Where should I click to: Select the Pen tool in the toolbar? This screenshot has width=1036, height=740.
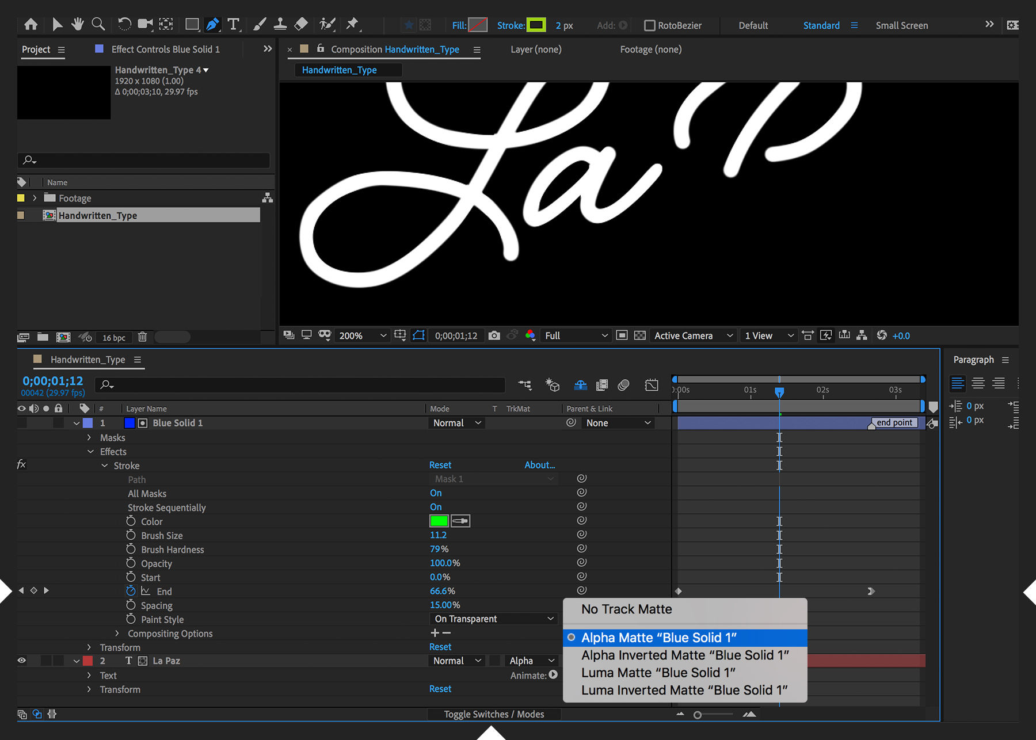tap(212, 24)
